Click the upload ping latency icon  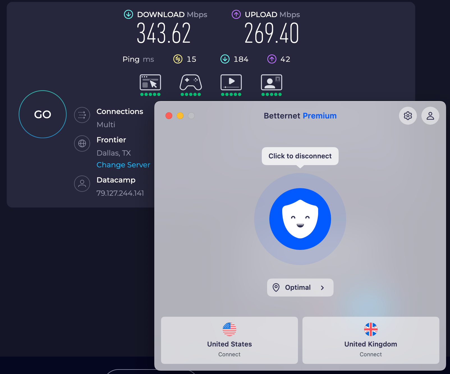click(272, 59)
